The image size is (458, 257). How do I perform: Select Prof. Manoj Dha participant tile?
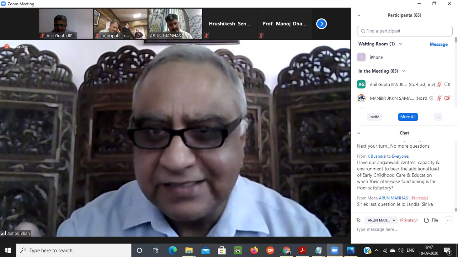coord(284,24)
